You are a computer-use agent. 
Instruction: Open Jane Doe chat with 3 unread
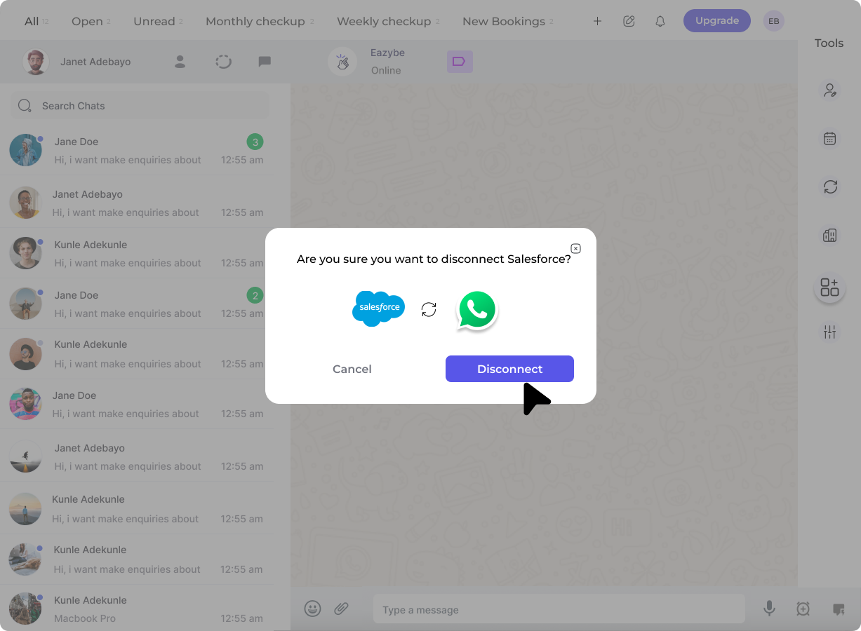(x=135, y=150)
